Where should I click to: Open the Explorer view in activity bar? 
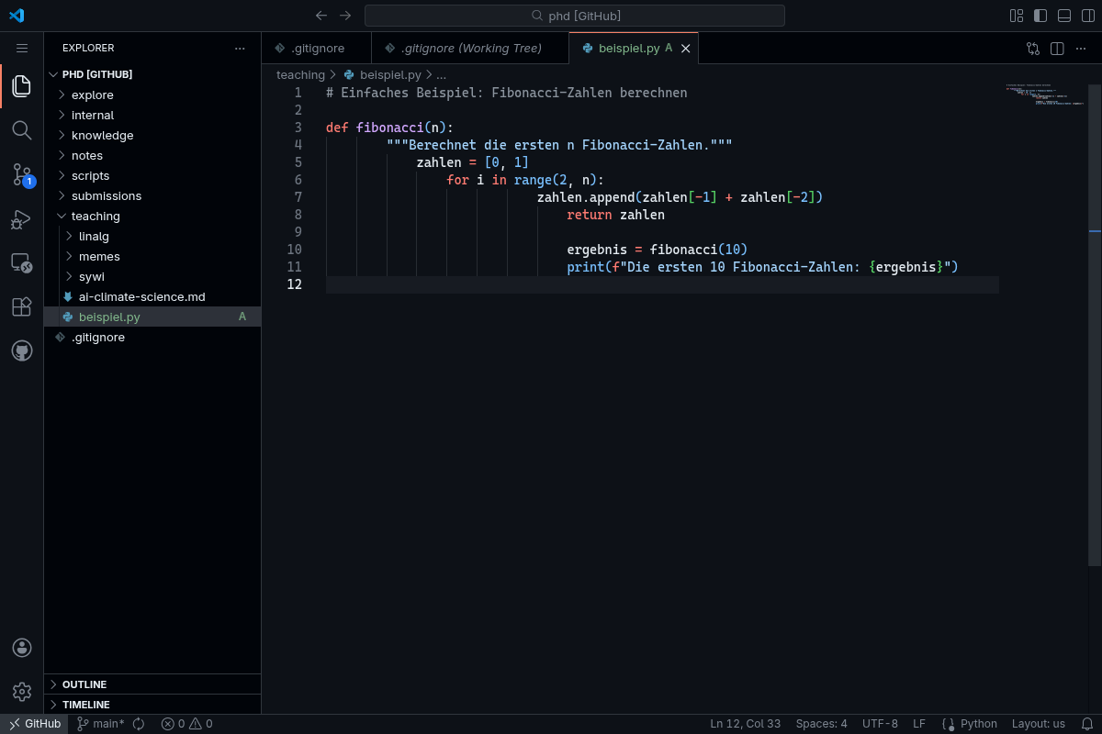click(22, 86)
